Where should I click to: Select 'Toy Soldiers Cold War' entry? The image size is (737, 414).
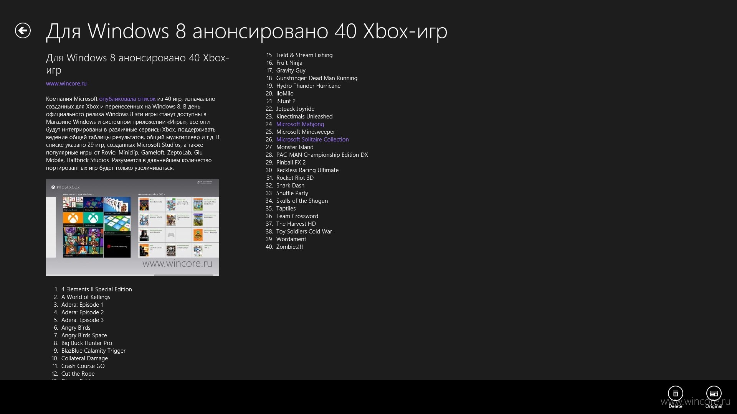tap(304, 232)
